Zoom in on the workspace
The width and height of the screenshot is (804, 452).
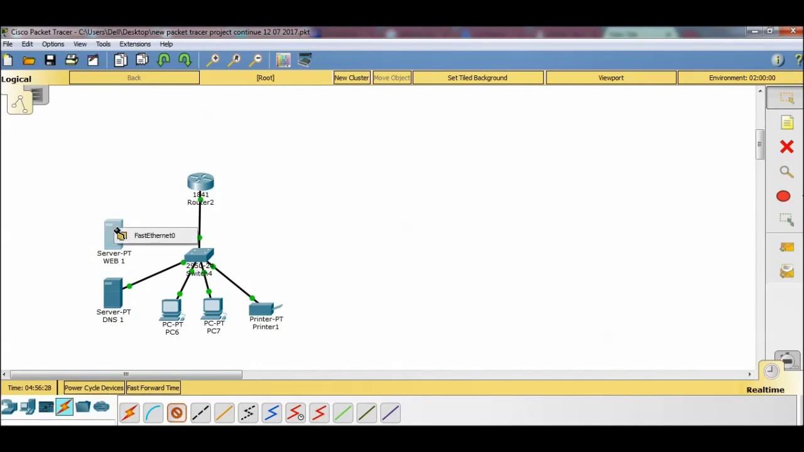[x=214, y=60]
